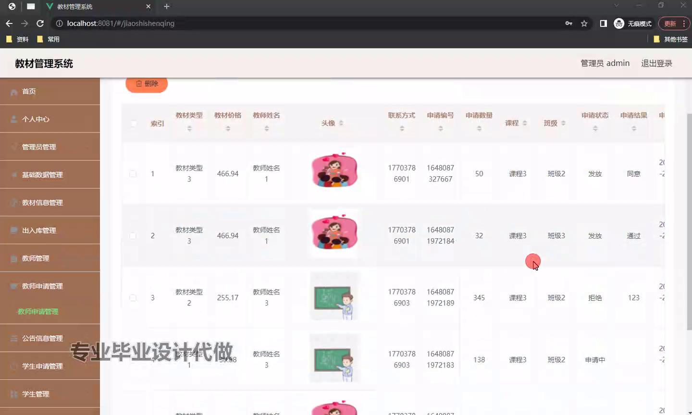The height and width of the screenshot is (415, 692).
Task: Click the 教材管理系统 header title
Action: 44,64
